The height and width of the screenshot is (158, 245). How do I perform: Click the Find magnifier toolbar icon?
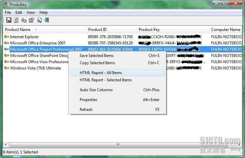(x=39, y=20)
